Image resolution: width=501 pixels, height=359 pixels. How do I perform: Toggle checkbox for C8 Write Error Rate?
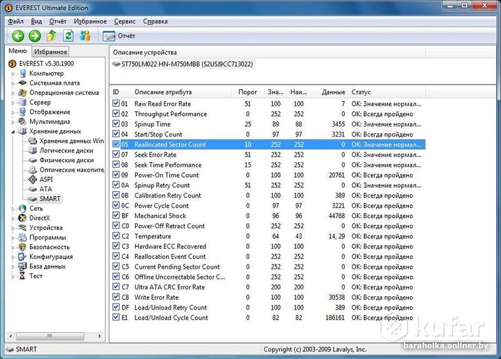click(116, 298)
